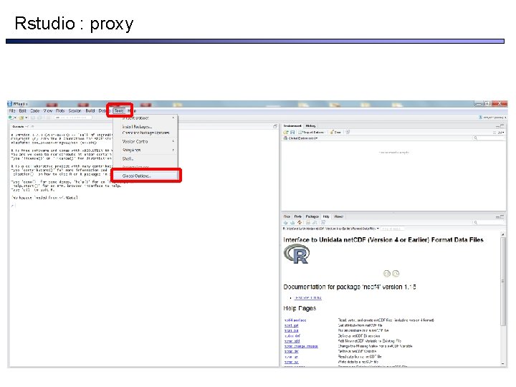516x387 pixels.
Task: Open the List view dropdown in Environment pane
Action: (x=499, y=133)
